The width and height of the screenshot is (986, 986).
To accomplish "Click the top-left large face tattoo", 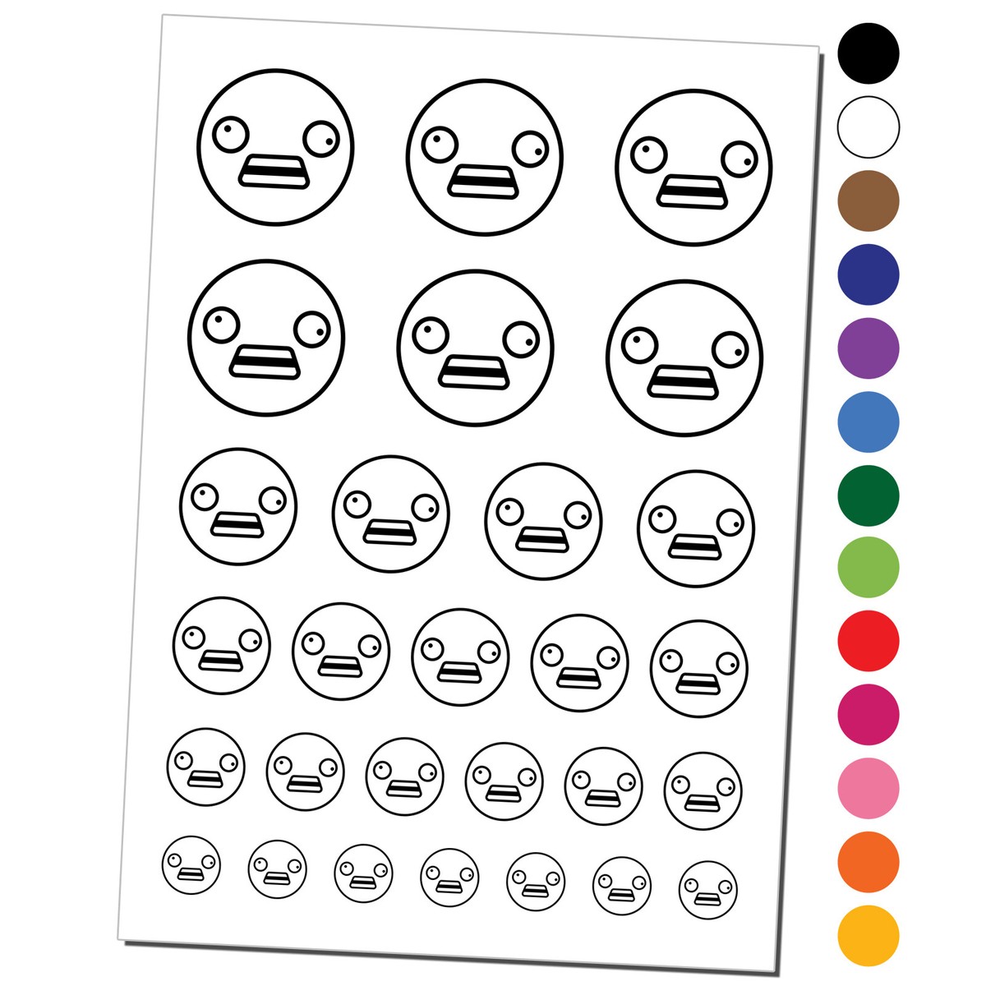I will tap(275, 147).
